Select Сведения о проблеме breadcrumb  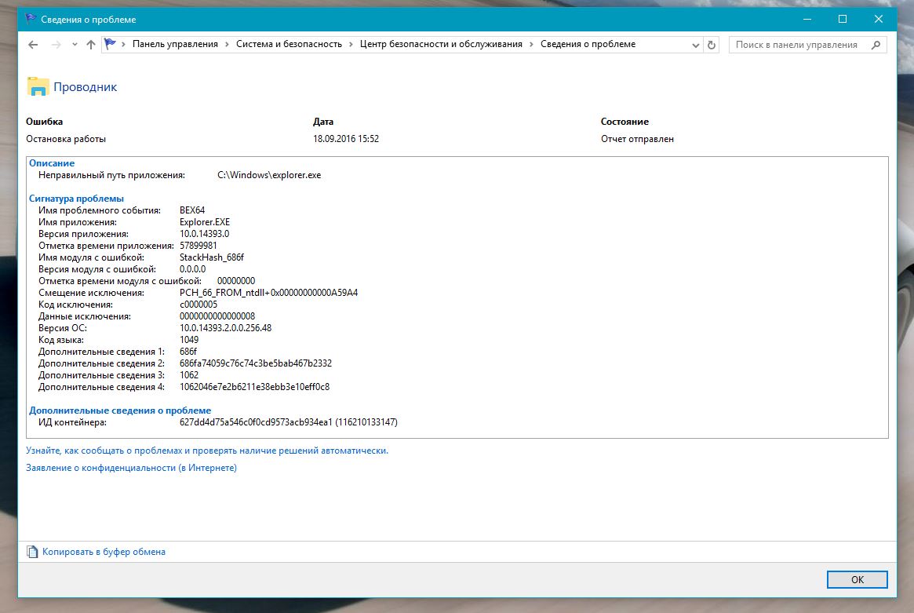coord(588,44)
